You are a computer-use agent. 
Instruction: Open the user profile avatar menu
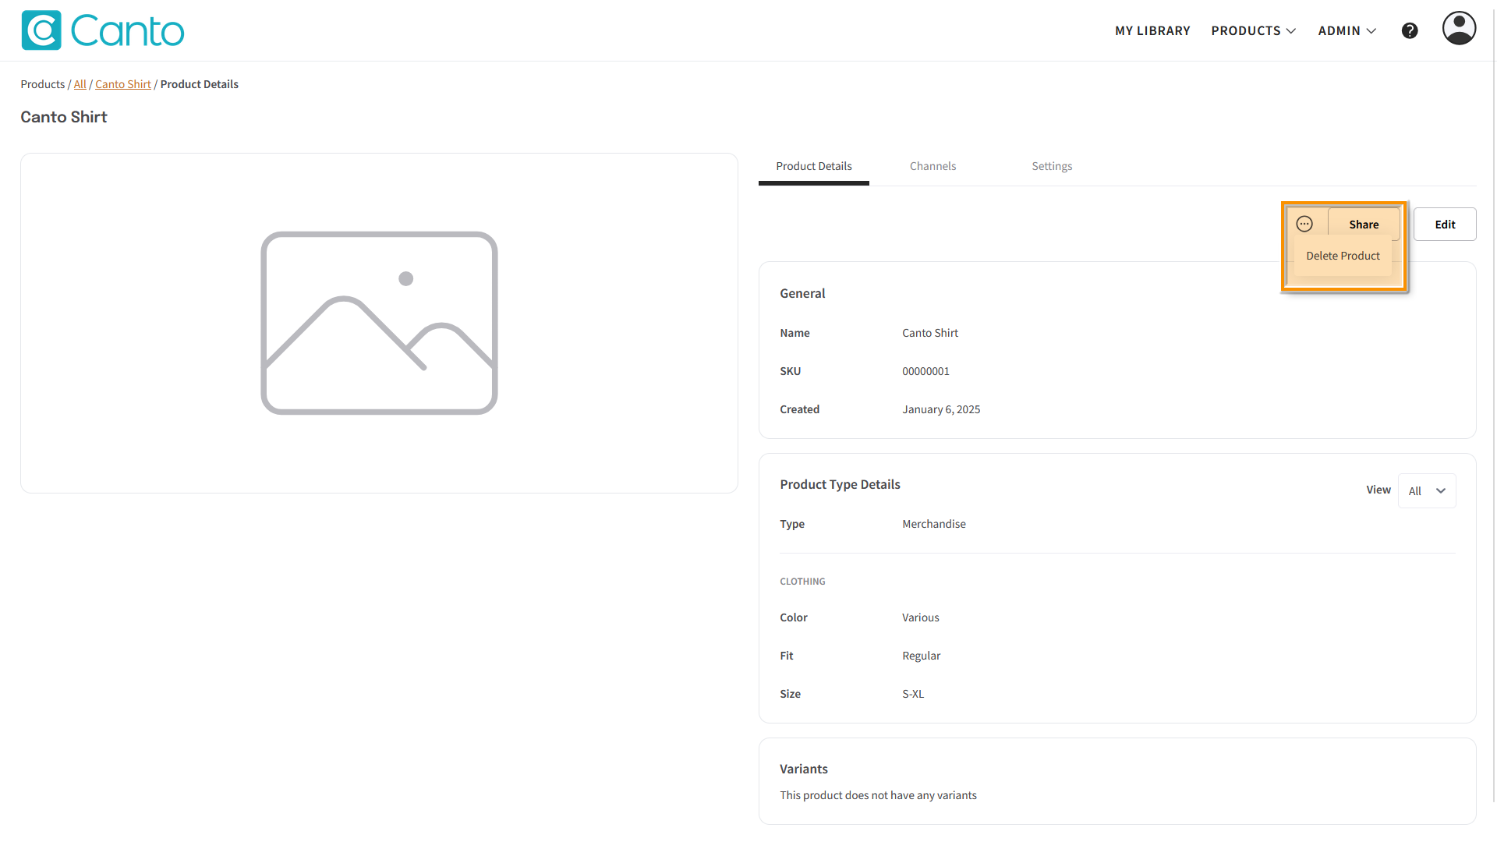click(1459, 28)
